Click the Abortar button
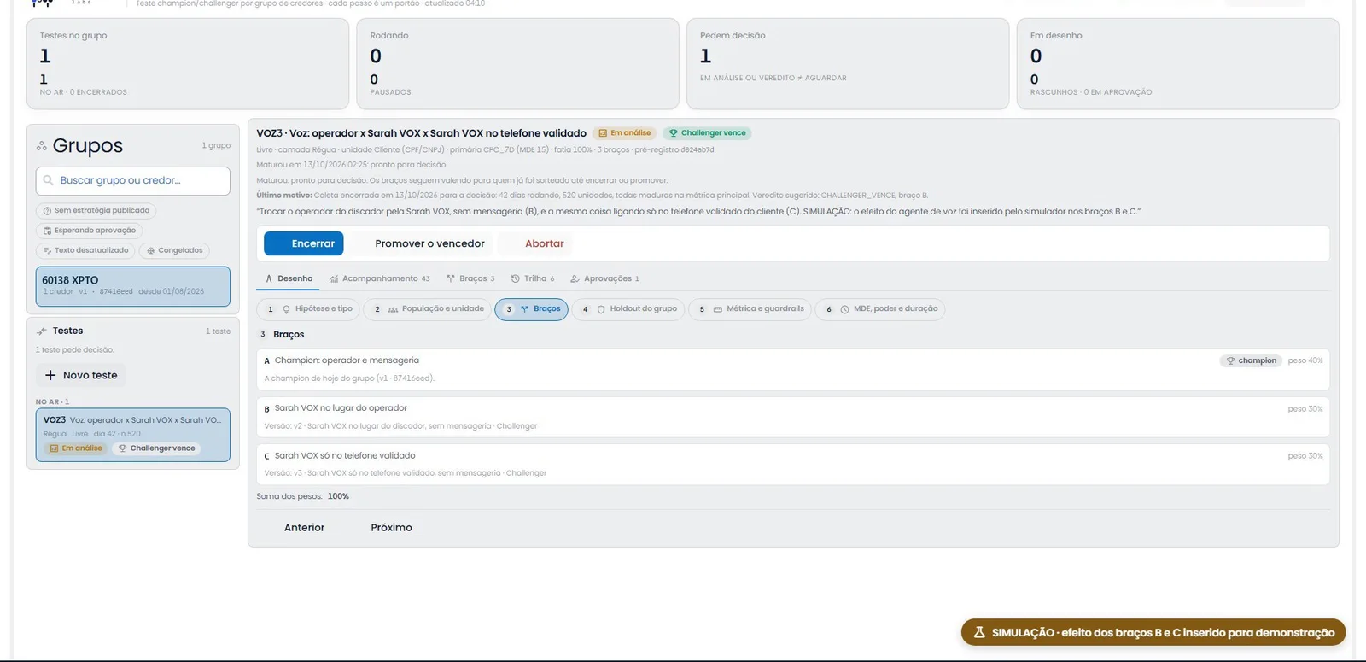Image resolution: width=1366 pixels, height=662 pixels. coord(535,243)
